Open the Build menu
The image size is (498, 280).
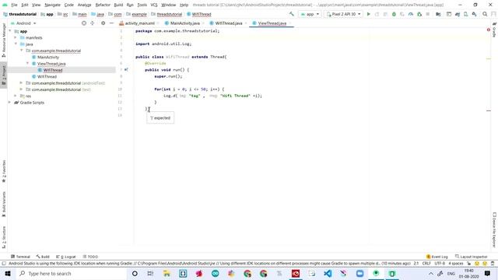(x=118, y=5)
